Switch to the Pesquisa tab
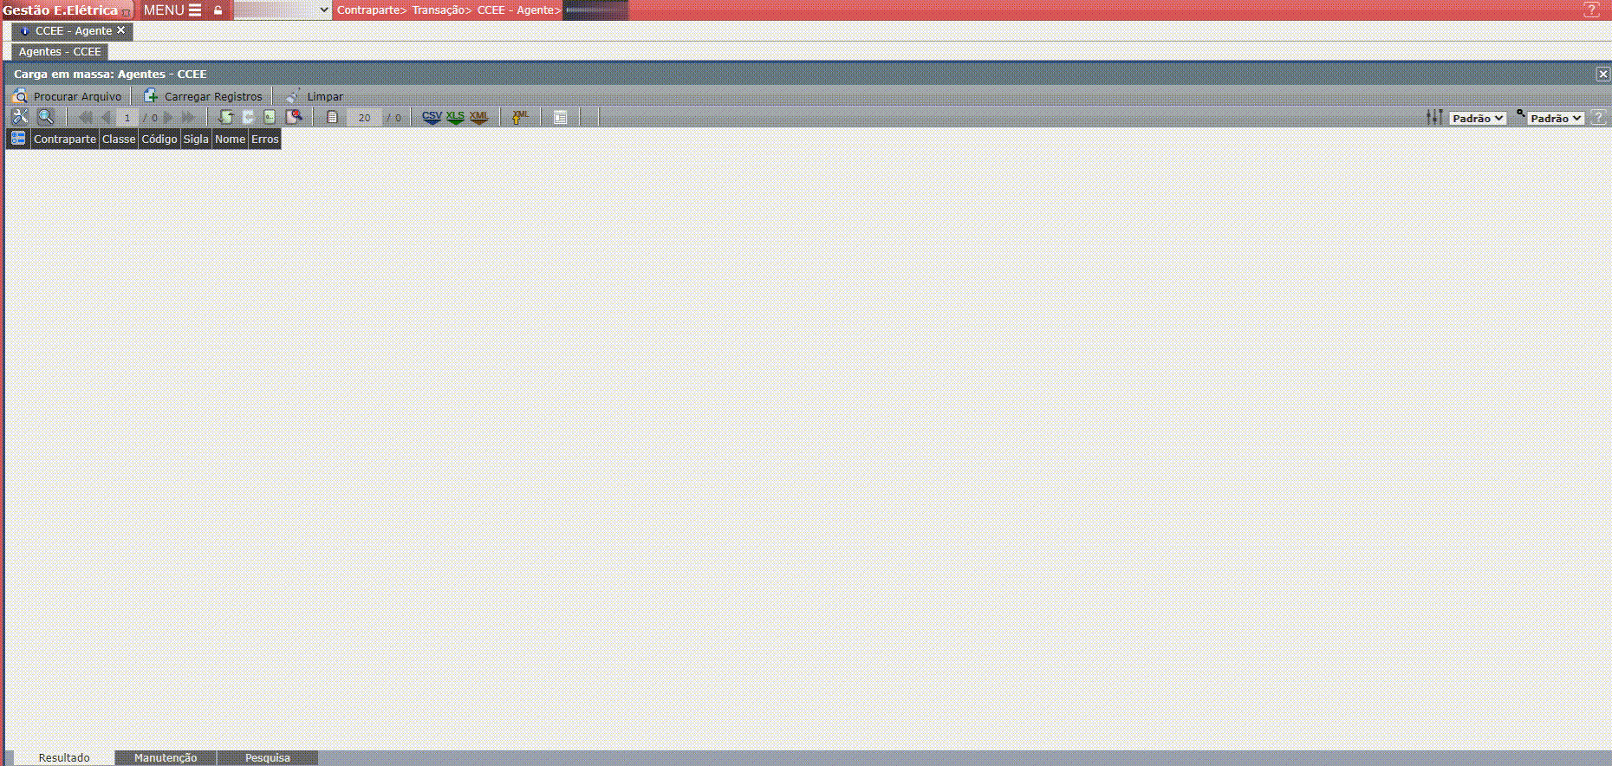The image size is (1612, 766). point(267,757)
